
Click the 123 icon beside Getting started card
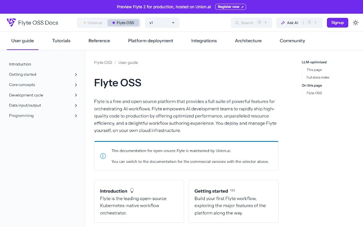pos(232,190)
